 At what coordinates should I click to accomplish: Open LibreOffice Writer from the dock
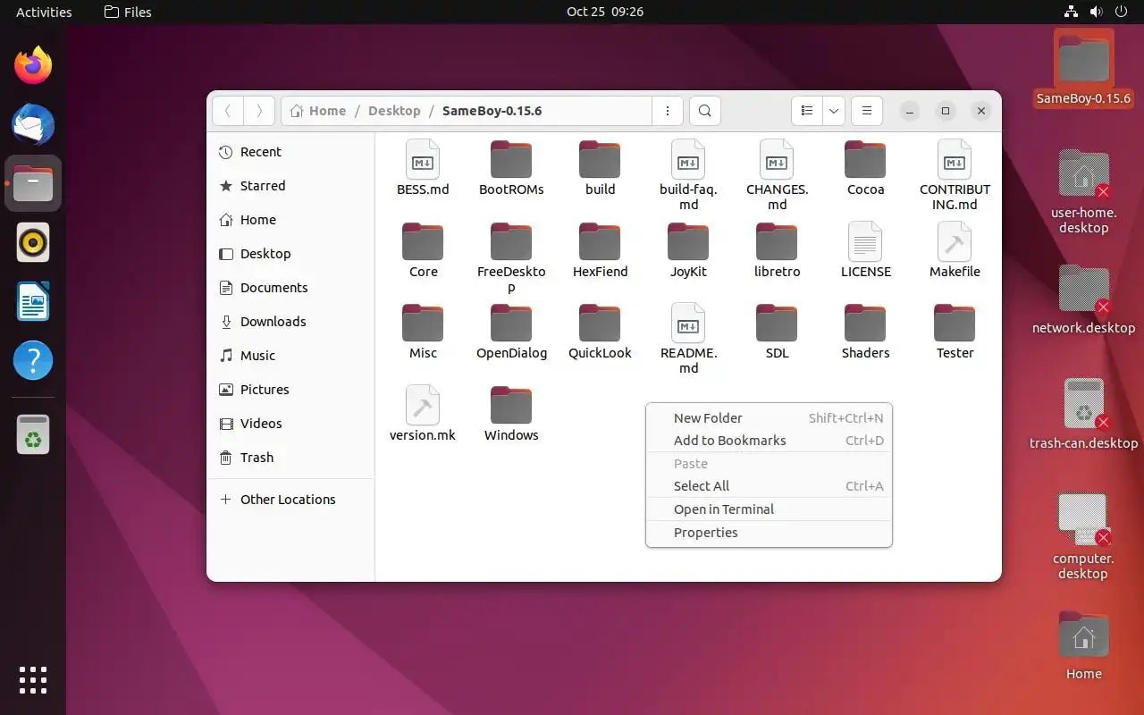(33, 301)
